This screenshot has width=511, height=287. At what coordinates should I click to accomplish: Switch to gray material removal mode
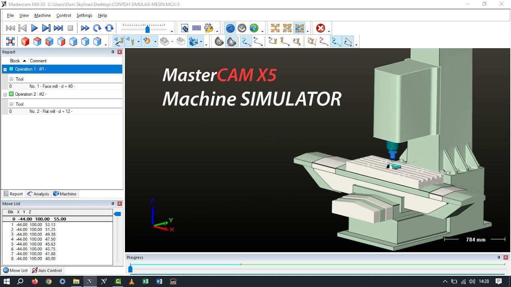242,28
